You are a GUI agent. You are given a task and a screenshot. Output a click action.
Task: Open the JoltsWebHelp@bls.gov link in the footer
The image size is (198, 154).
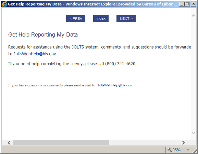tap(115, 85)
